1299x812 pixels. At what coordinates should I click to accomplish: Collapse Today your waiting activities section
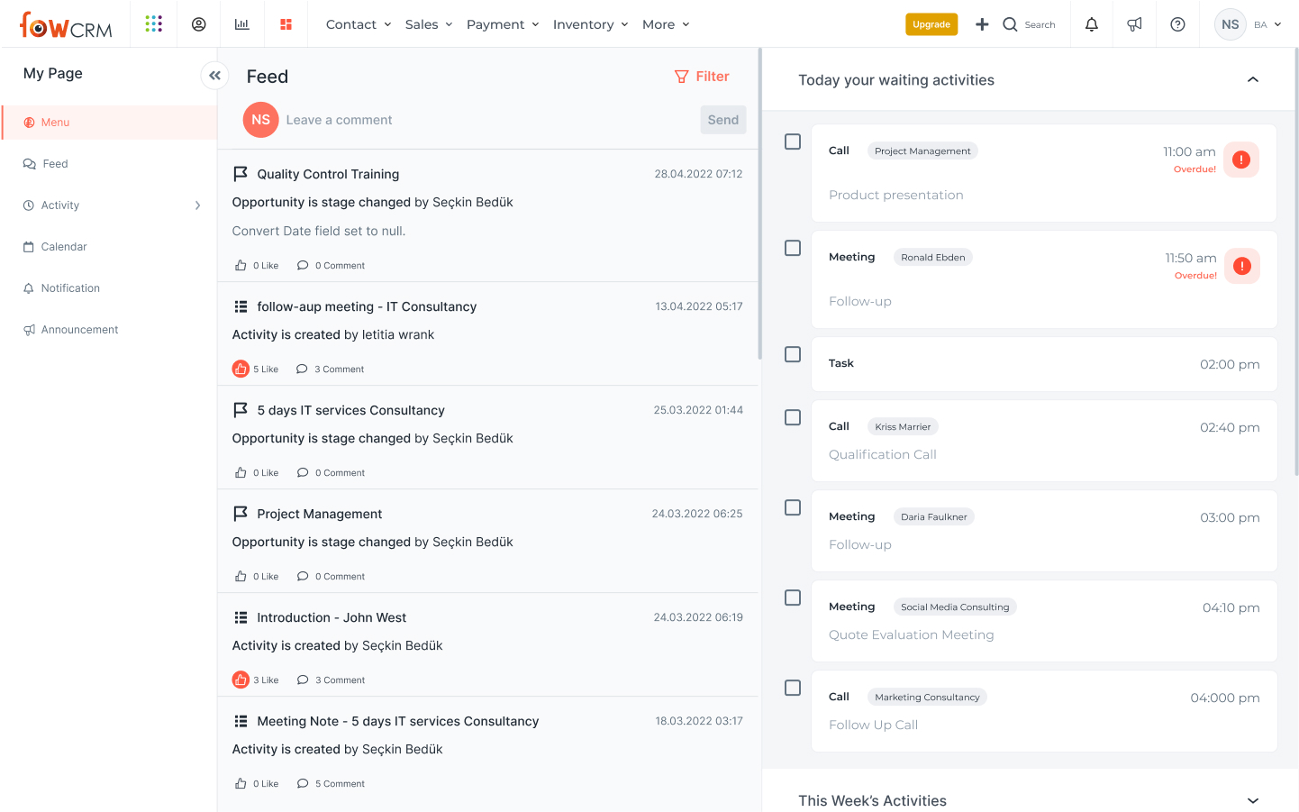[1253, 80]
